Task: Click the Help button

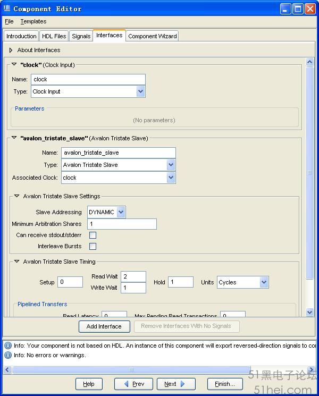Action: coord(89,384)
